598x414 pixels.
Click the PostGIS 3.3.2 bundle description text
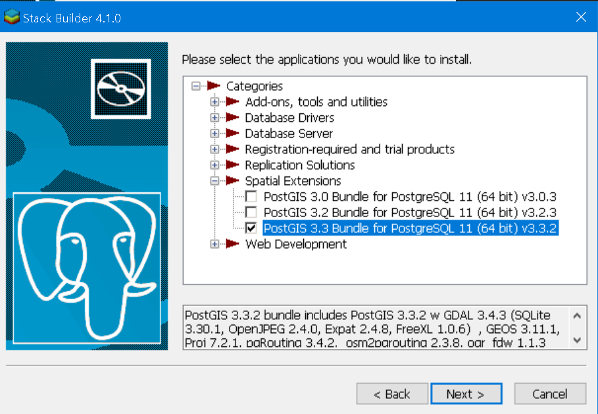[x=372, y=328]
